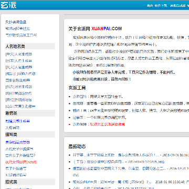
Task: Open the 玄派众创 news article
Action: click(x=112, y=182)
